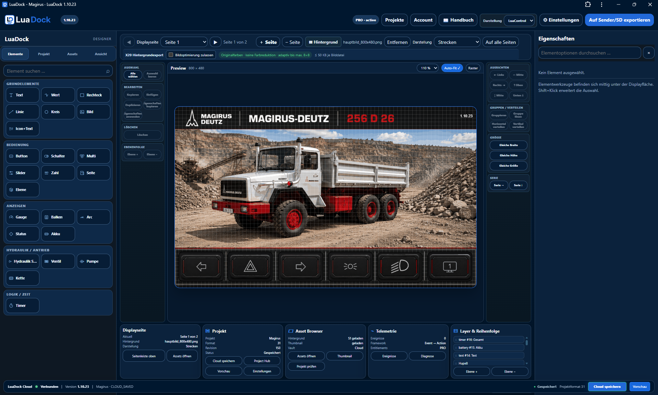
Task: Add a Schalter switch element
Action: pyautogui.click(x=58, y=156)
